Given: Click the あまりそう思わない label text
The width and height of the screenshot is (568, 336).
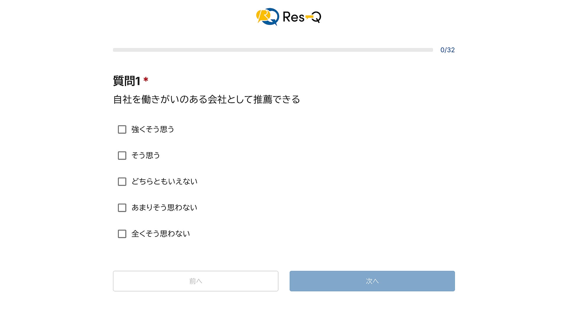Looking at the screenshot, I should pyautogui.click(x=164, y=208).
